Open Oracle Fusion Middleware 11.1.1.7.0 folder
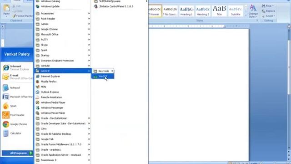Screen dimensions: 291x164 point(63,144)
